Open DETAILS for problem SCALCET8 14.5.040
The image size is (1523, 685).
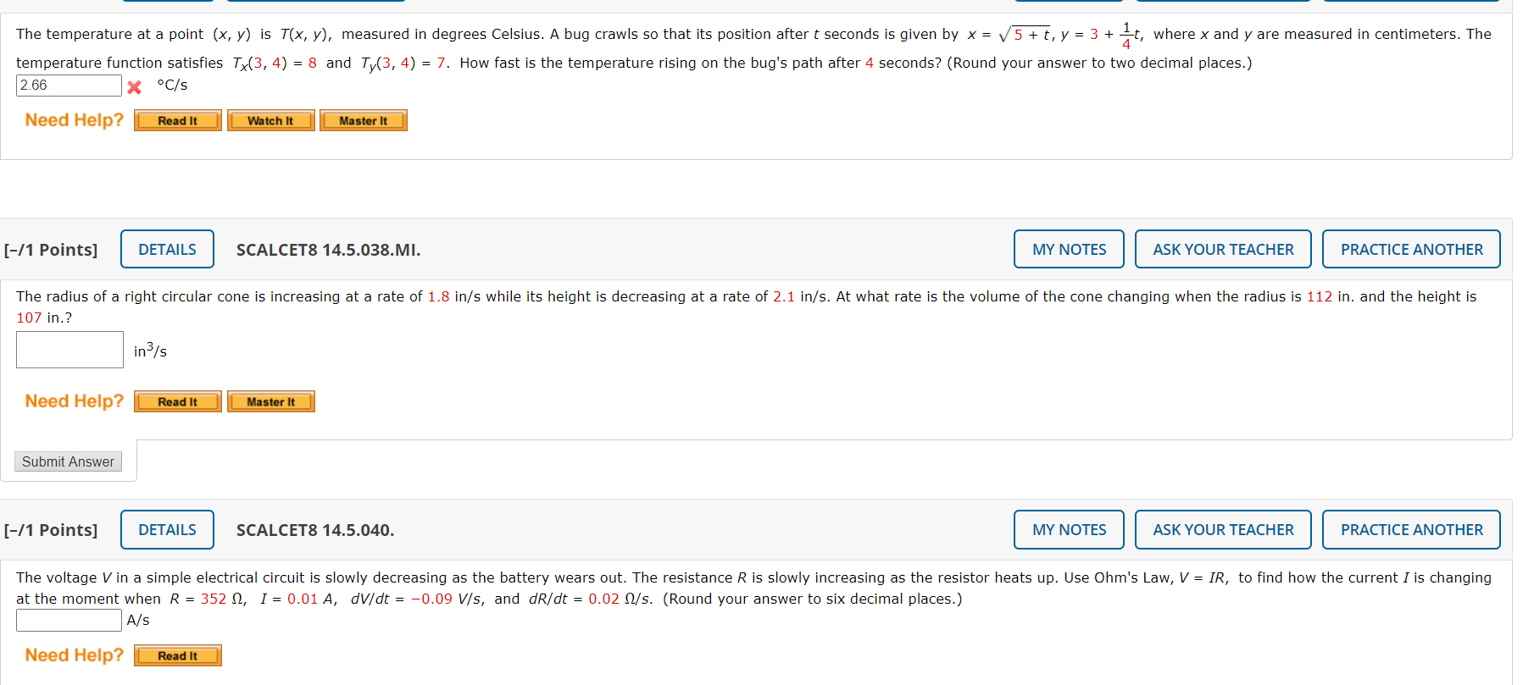[x=167, y=529]
